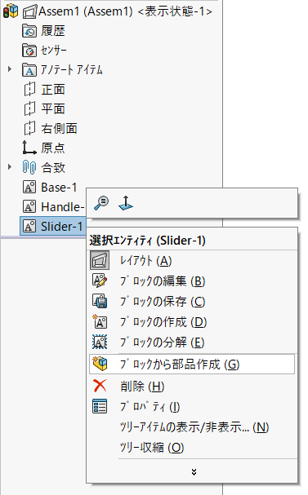Expand the アノテート アイテム folder

[10, 69]
